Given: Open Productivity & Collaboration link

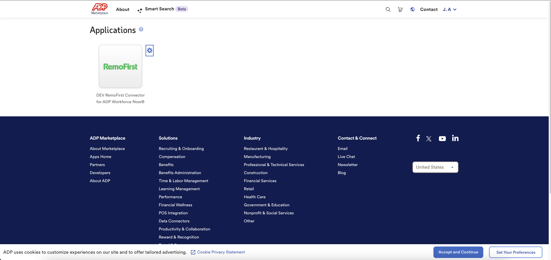Looking at the screenshot, I should pos(184,229).
